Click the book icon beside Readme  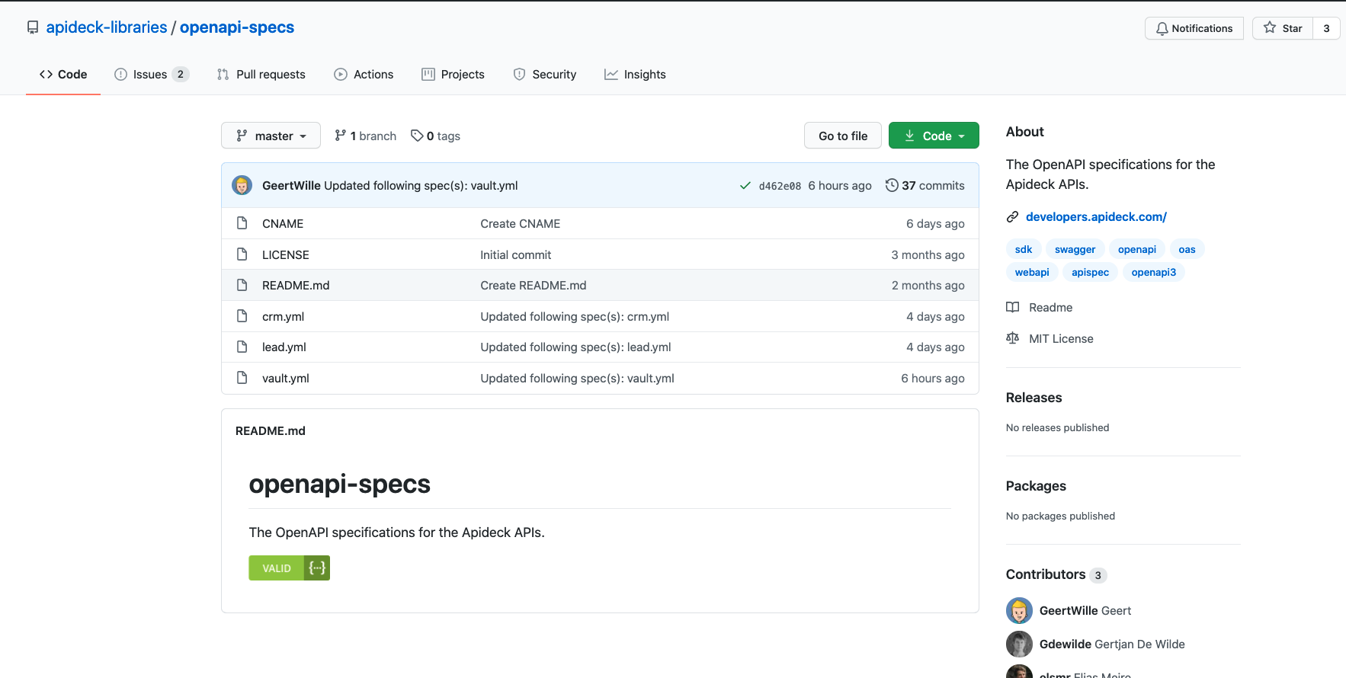tap(1012, 307)
